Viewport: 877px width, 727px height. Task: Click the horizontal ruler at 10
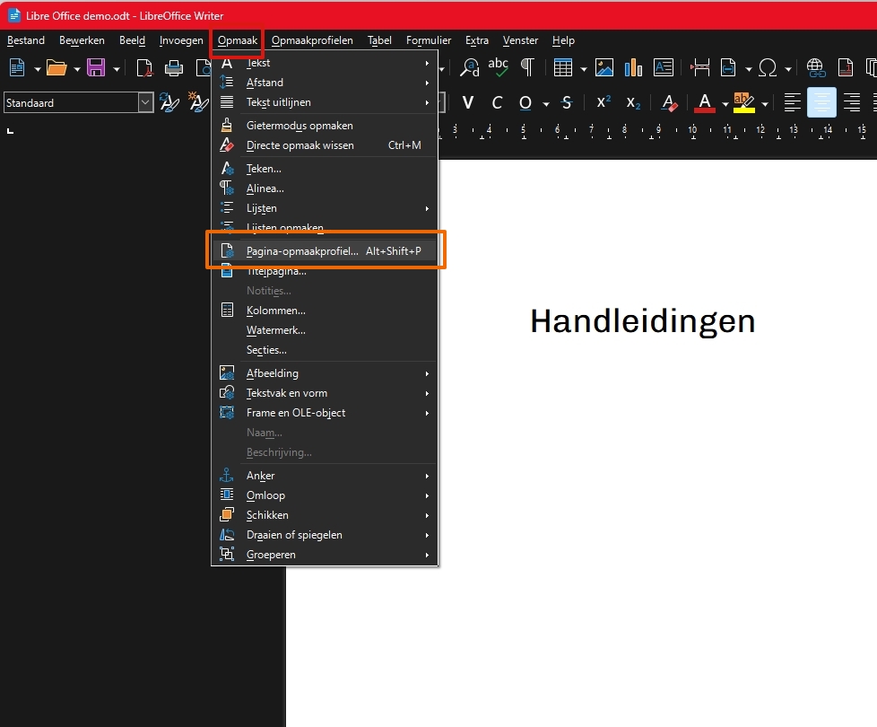[x=692, y=130]
